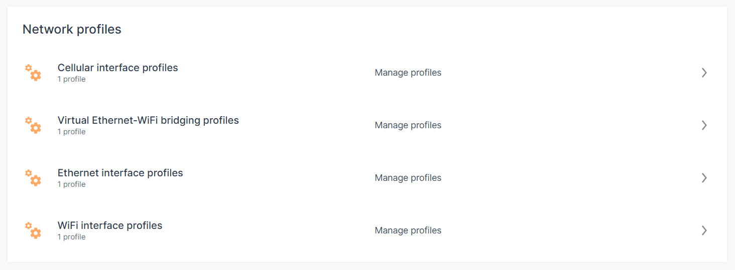
Task: Click the Virtual Ethernet-WiFi bridging gear icon
Action: [33, 125]
